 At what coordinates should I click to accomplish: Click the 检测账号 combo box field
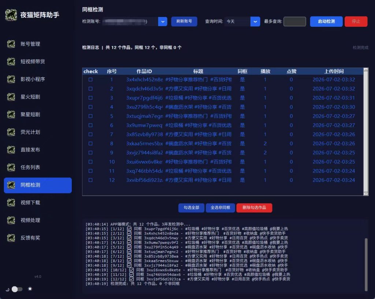[135, 22]
